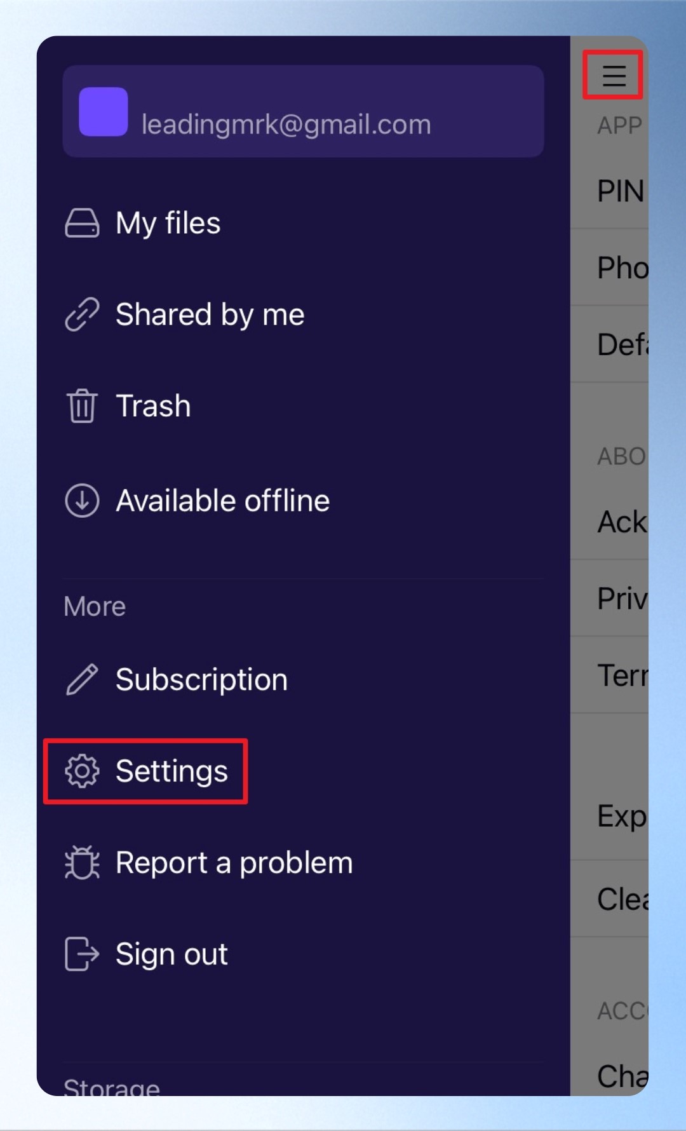Click the purple account avatar square
This screenshot has height=1131, width=686.
(x=104, y=112)
